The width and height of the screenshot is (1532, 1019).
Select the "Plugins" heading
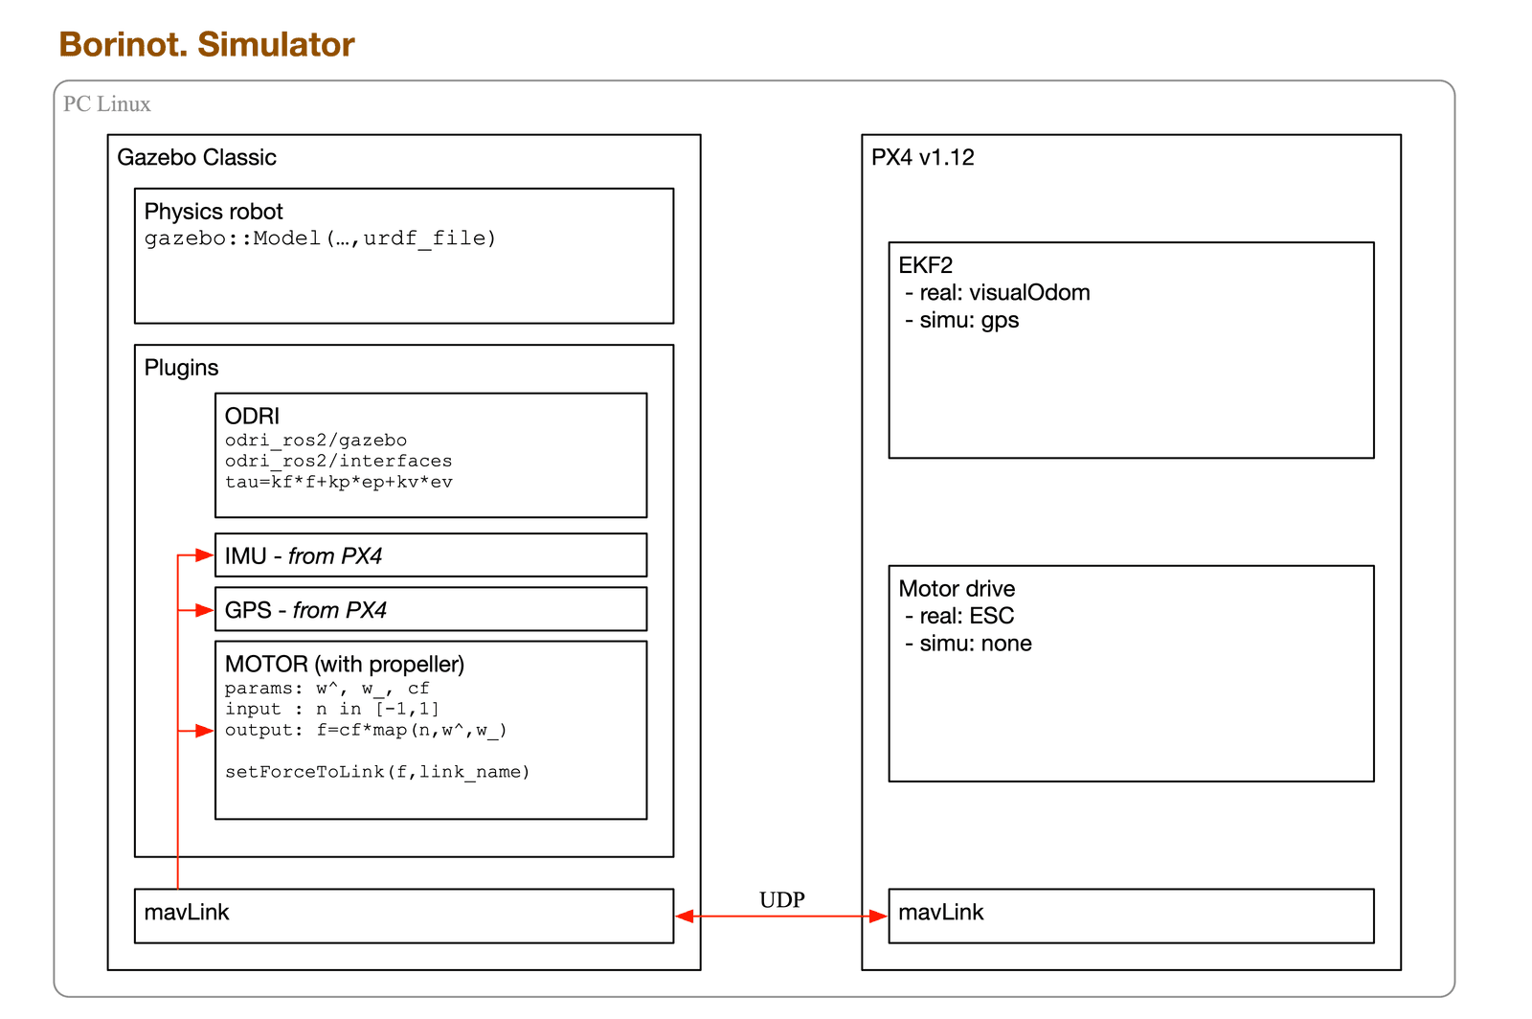click(181, 368)
